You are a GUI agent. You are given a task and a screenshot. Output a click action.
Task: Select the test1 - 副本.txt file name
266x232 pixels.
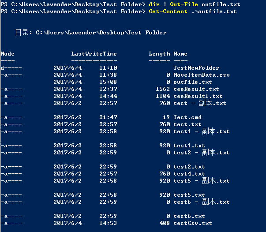202,131
